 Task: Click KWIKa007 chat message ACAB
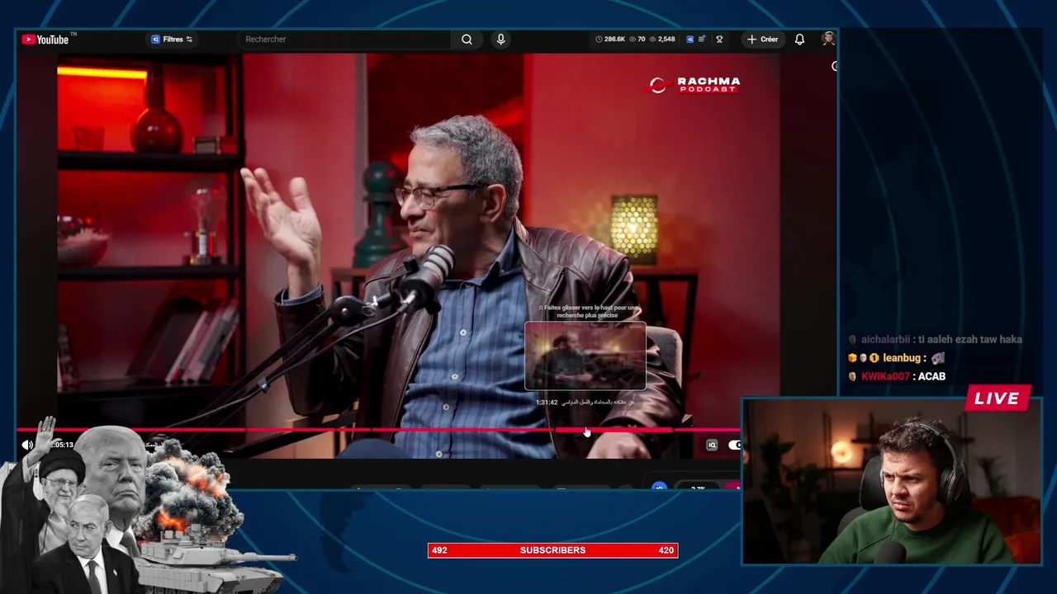point(897,376)
